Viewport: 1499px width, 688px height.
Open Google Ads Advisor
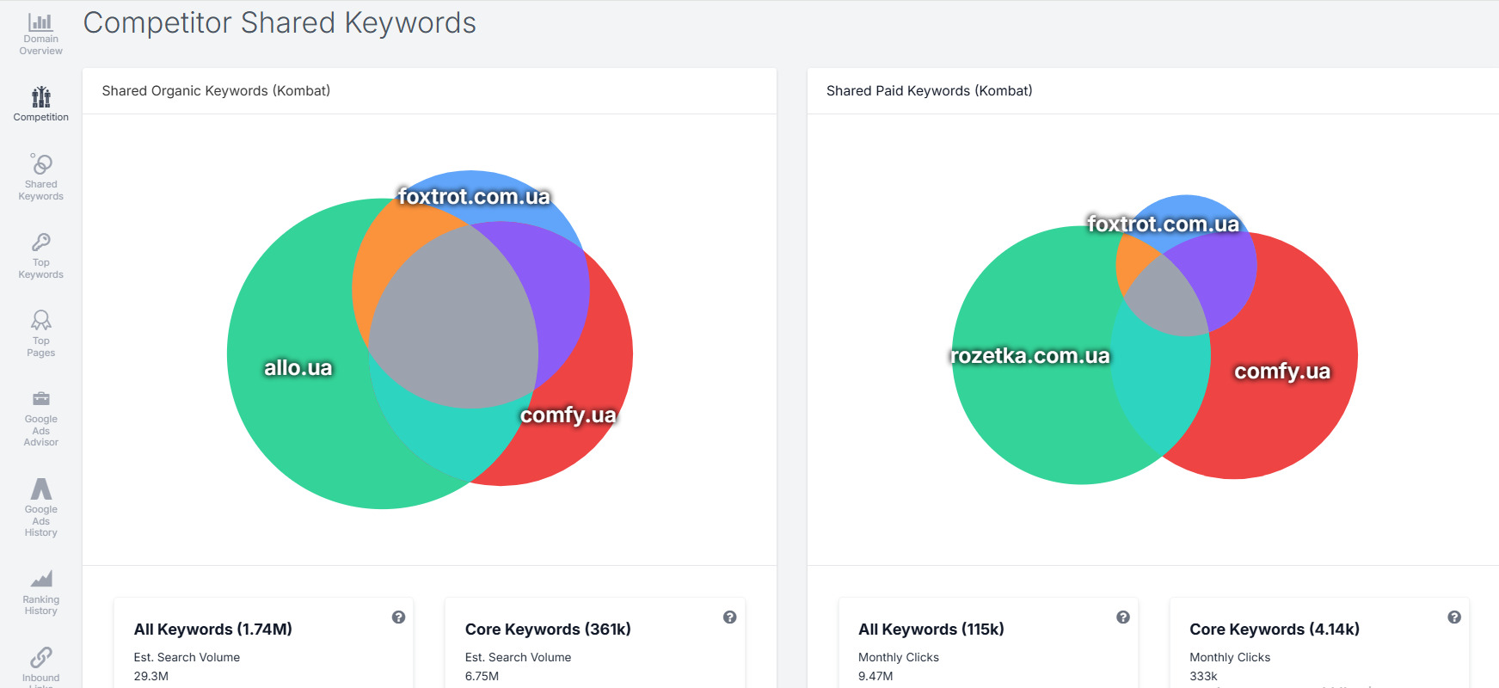coord(40,418)
